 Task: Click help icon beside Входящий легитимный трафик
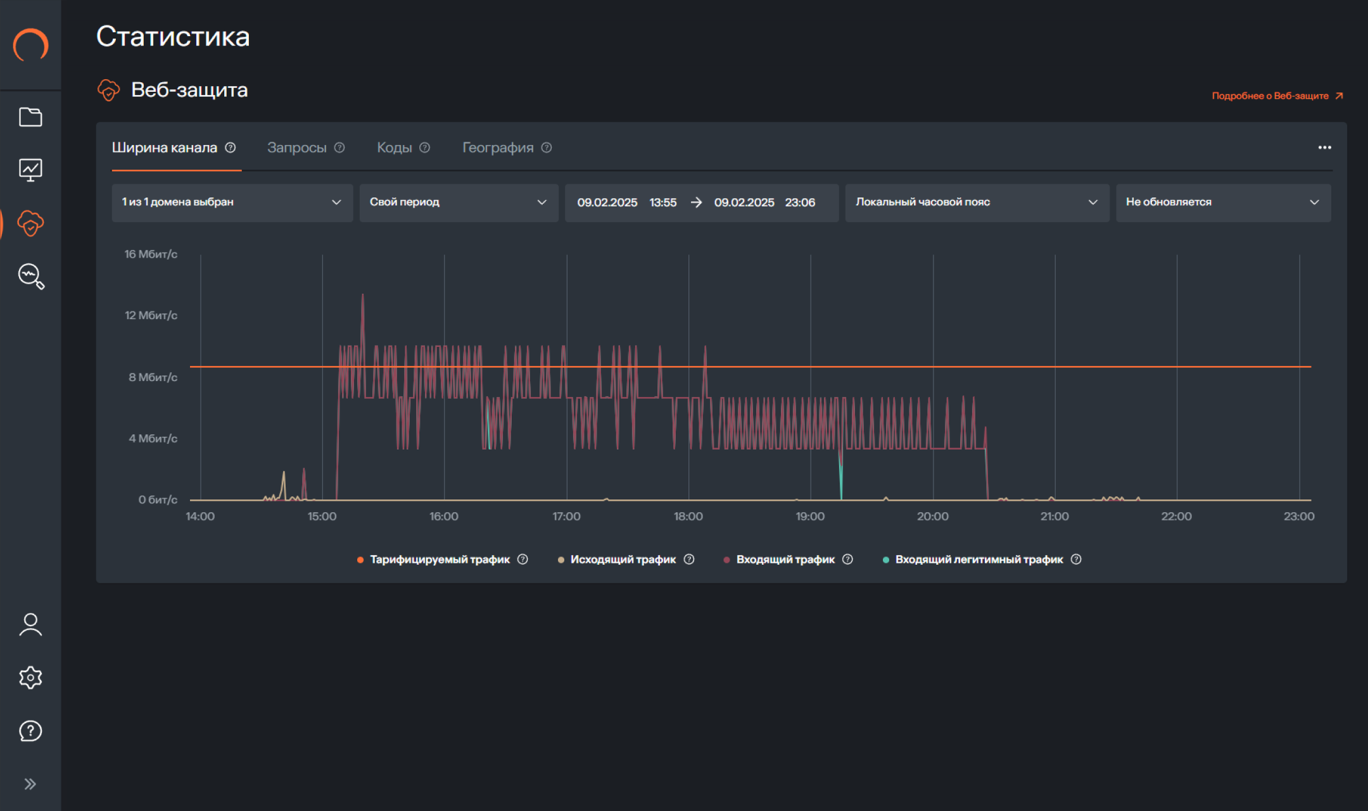(x=1076, y=559)
